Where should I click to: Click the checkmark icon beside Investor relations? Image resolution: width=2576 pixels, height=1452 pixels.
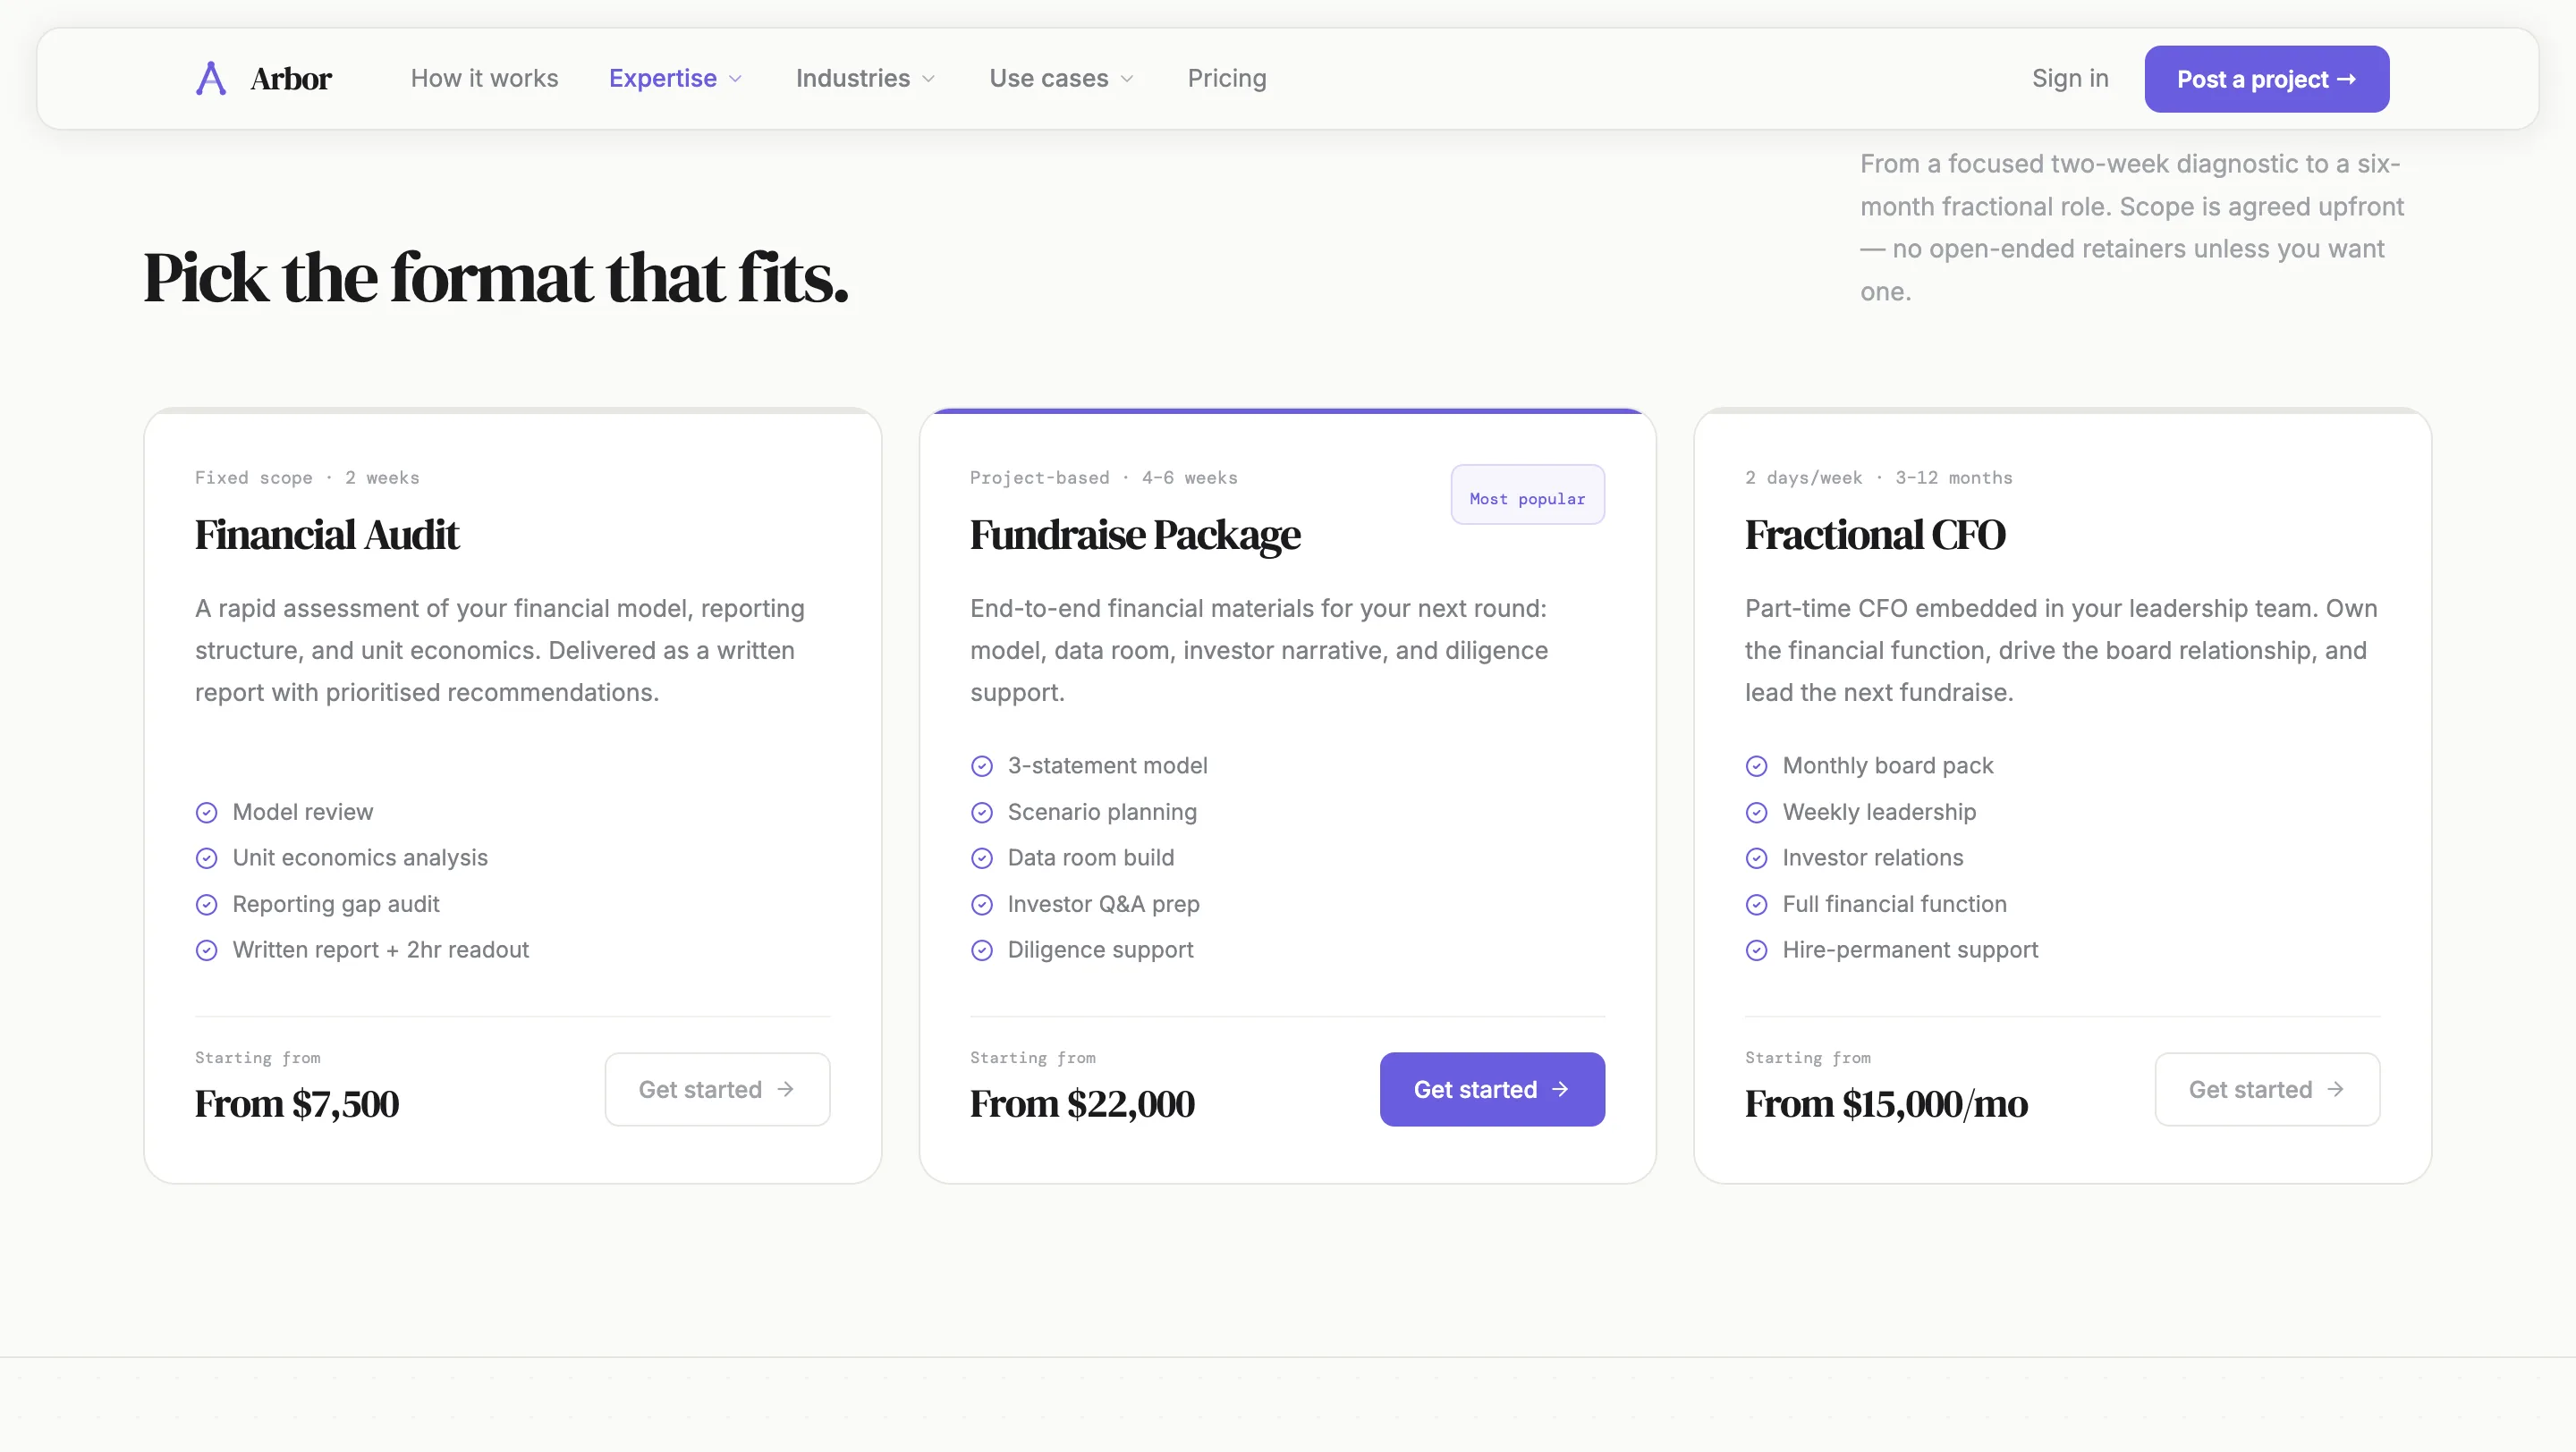click(x=1757, y=857)
